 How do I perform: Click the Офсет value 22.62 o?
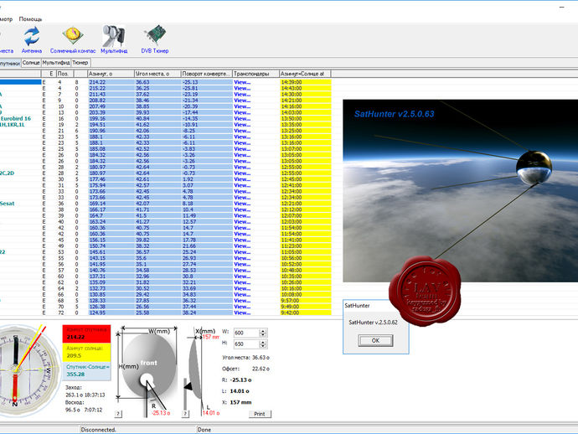click(x=261, y=369)
